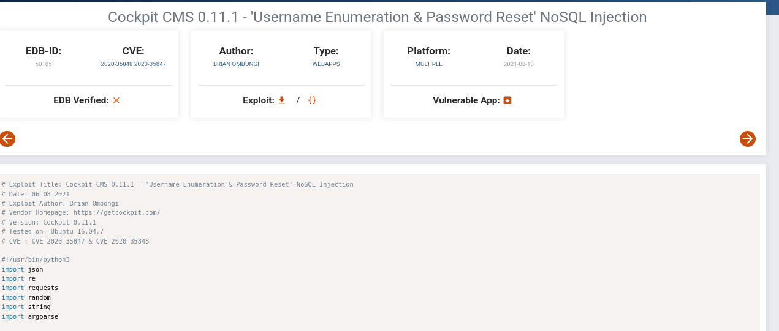This screenshot has height=331, width=779.
Task: Go to previous exploit with left arrow
Action: pyautogui.click(x=7, y=139)
